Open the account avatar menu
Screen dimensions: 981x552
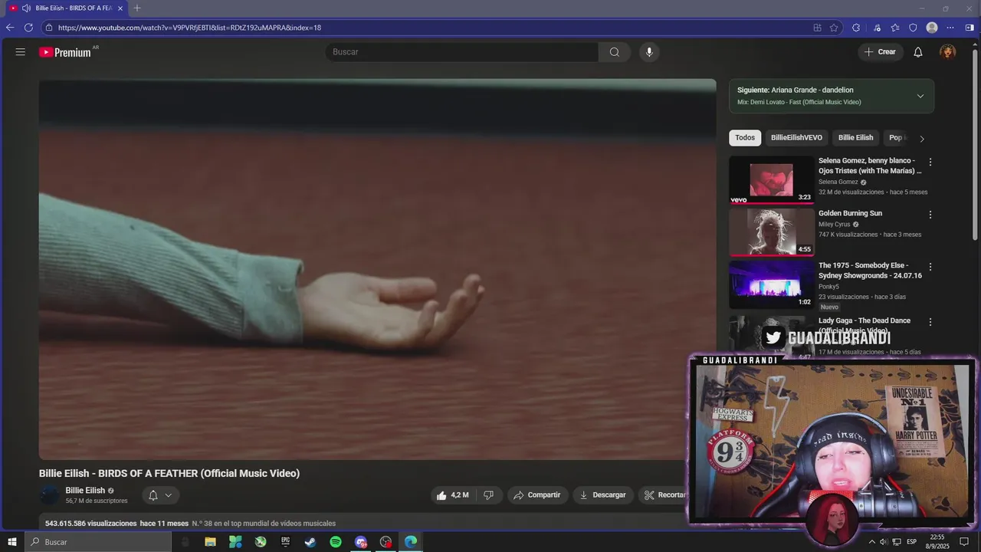point(948,52)
